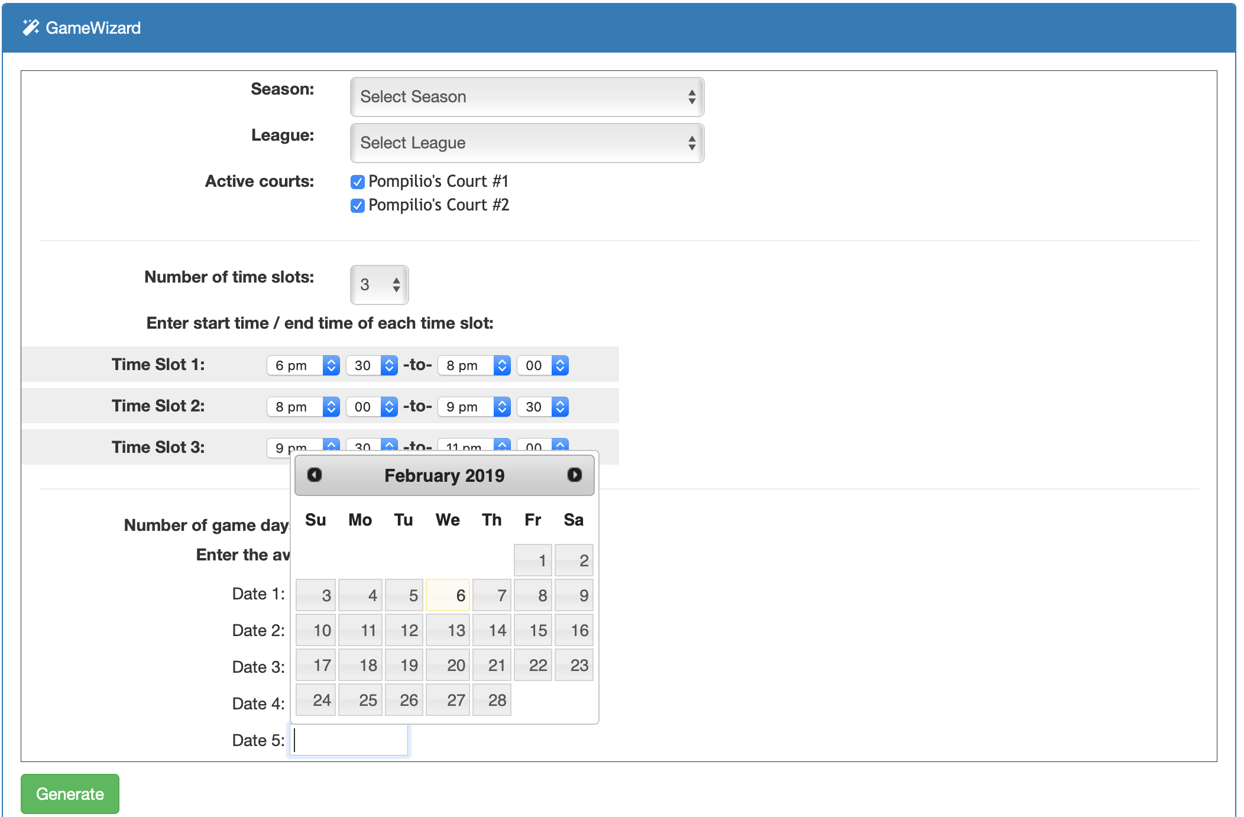1244x817 pixels.
Task: Click the GameWizard magic wand icon
Action: point(30,27)
